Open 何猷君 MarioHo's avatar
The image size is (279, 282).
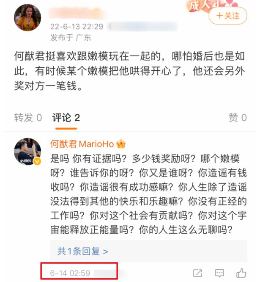(27, 152)
